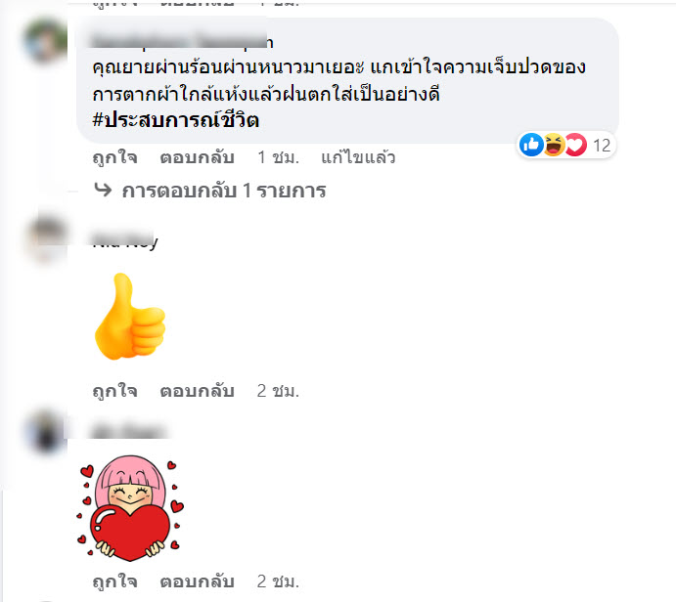This screenshot has height=602, width=676.
Task: View edit history via แก้ไขแล้ว
Action: click(x=358, y=157)
